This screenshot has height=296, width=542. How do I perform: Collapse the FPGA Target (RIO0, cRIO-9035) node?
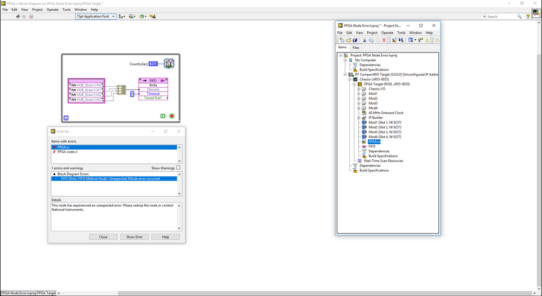354,84
